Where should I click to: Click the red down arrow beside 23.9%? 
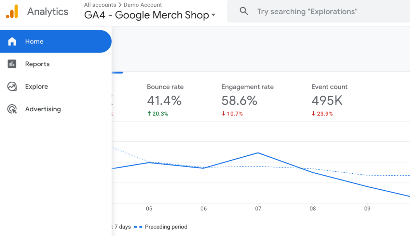pos(314,114)
